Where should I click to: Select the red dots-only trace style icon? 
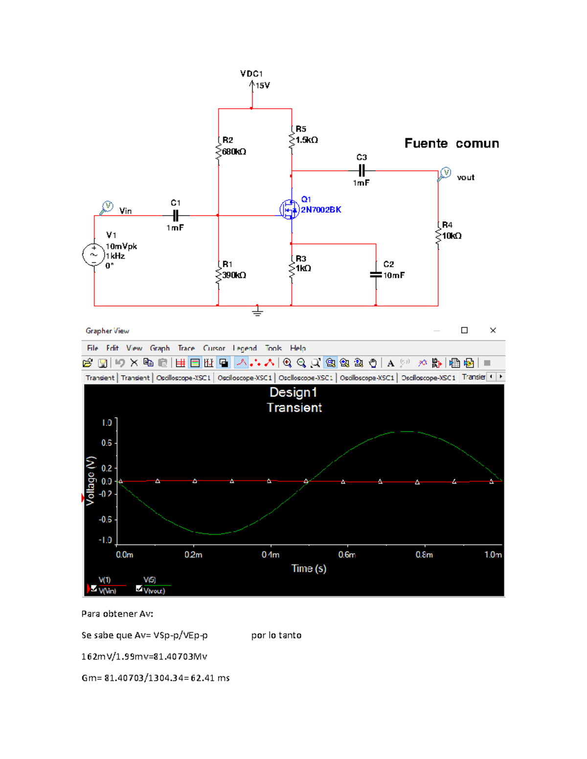click(x=255, y=363)
